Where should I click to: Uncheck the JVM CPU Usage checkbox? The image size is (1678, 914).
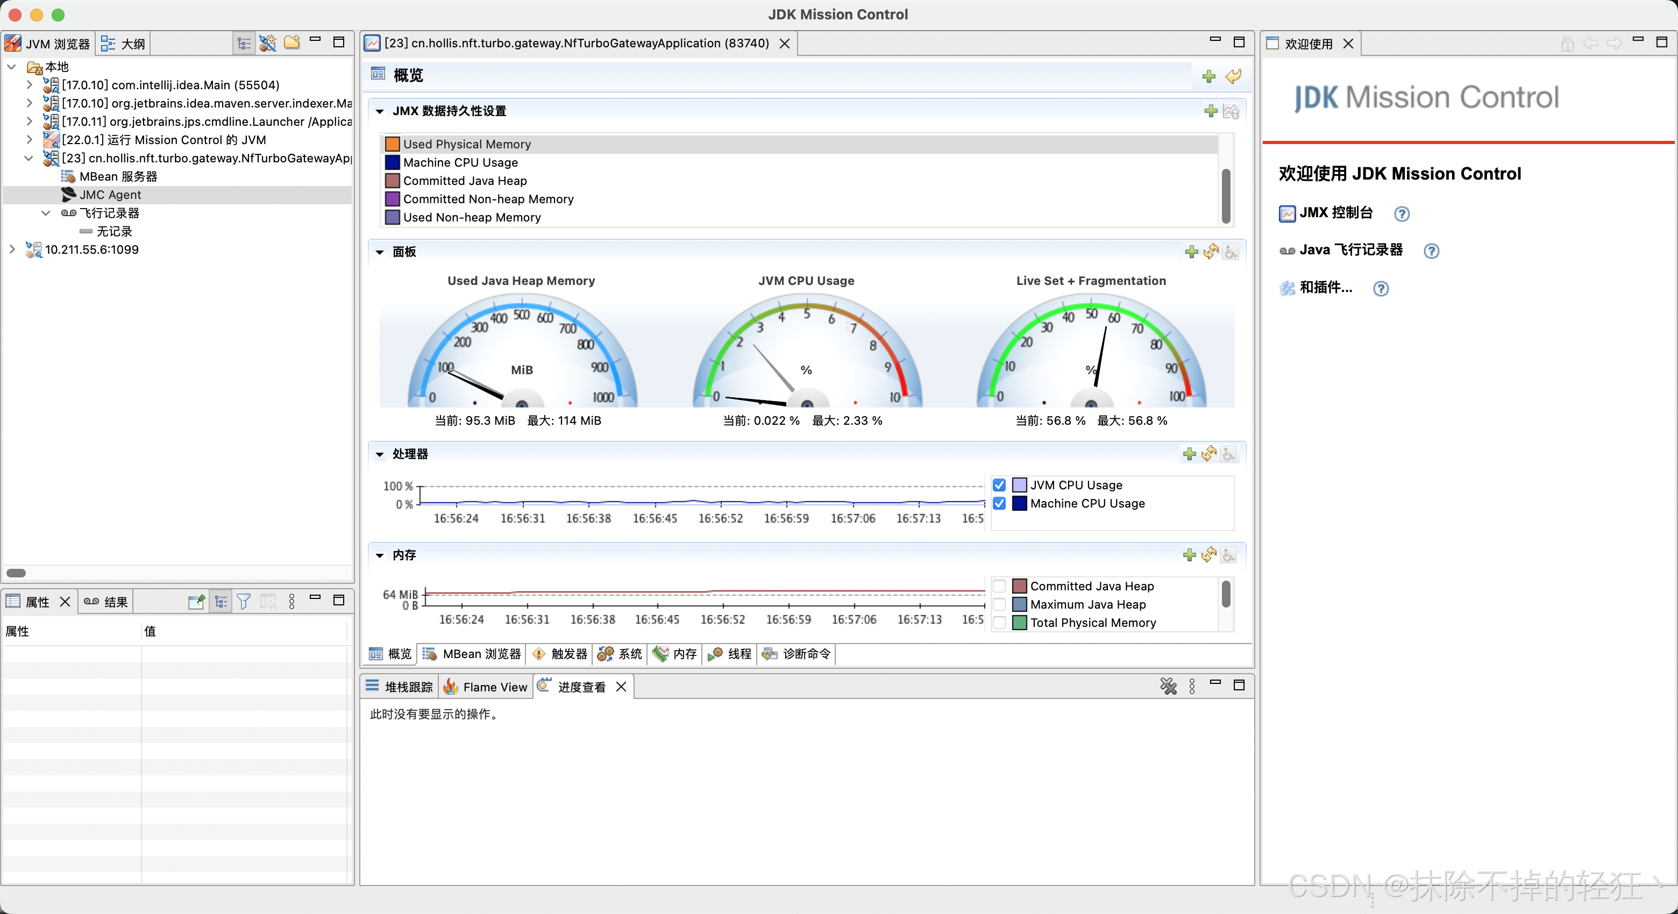pos(999,485)
